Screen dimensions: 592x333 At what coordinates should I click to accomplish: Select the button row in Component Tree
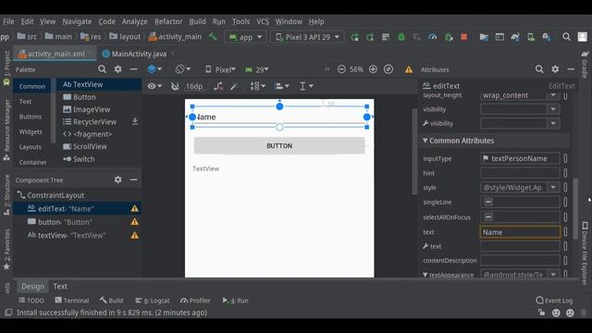[x=77, y=222]
